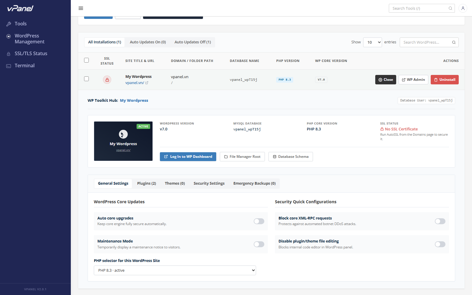Click the external link icon beside vpanel.vn/

[147, 83]
